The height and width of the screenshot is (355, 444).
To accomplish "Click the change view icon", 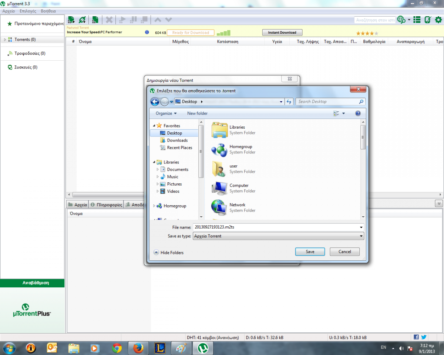I will [336, 114].
